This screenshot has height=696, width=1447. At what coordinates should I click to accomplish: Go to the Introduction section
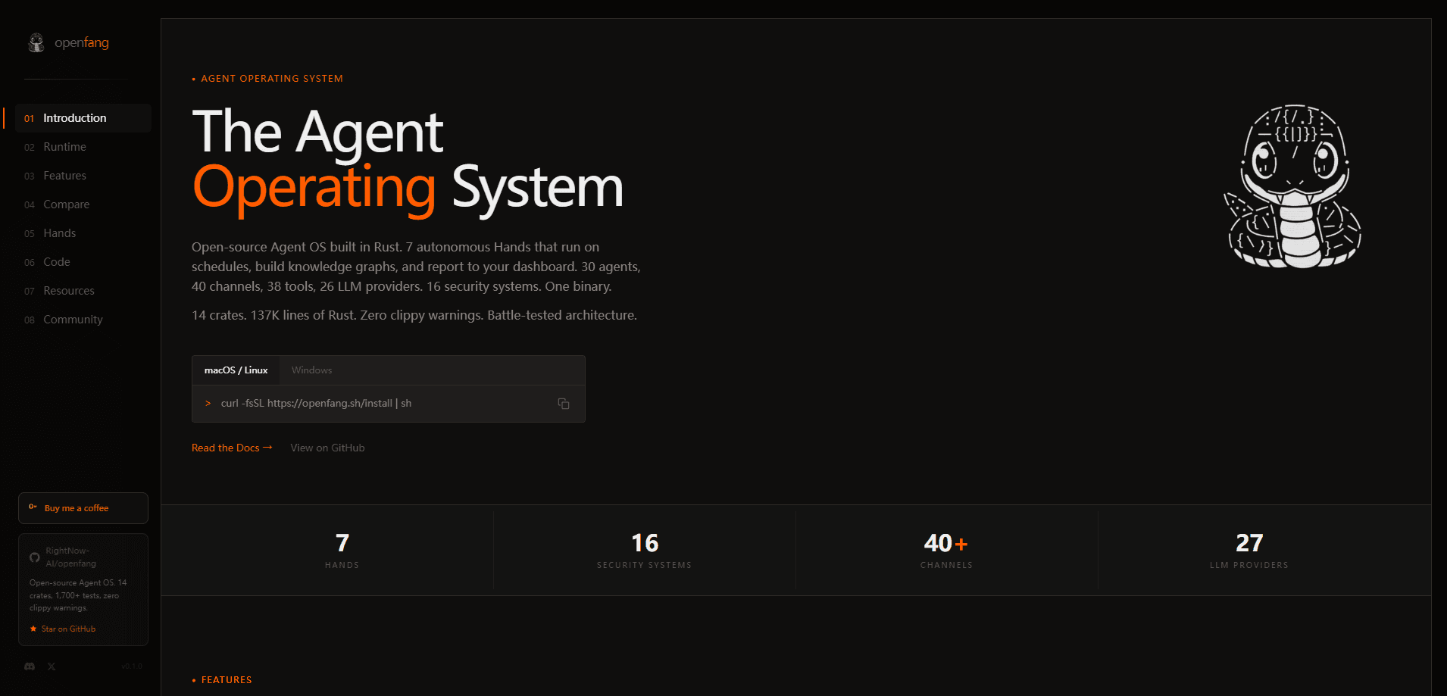click(83, 118)
